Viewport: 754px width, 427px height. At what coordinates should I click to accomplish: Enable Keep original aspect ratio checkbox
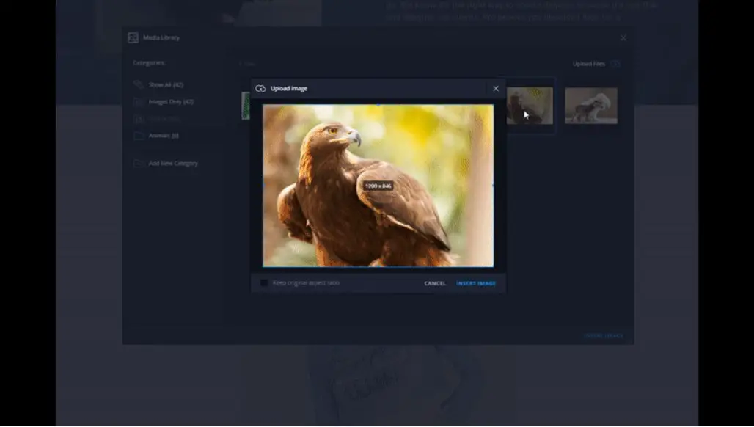(x=264, y=283)
